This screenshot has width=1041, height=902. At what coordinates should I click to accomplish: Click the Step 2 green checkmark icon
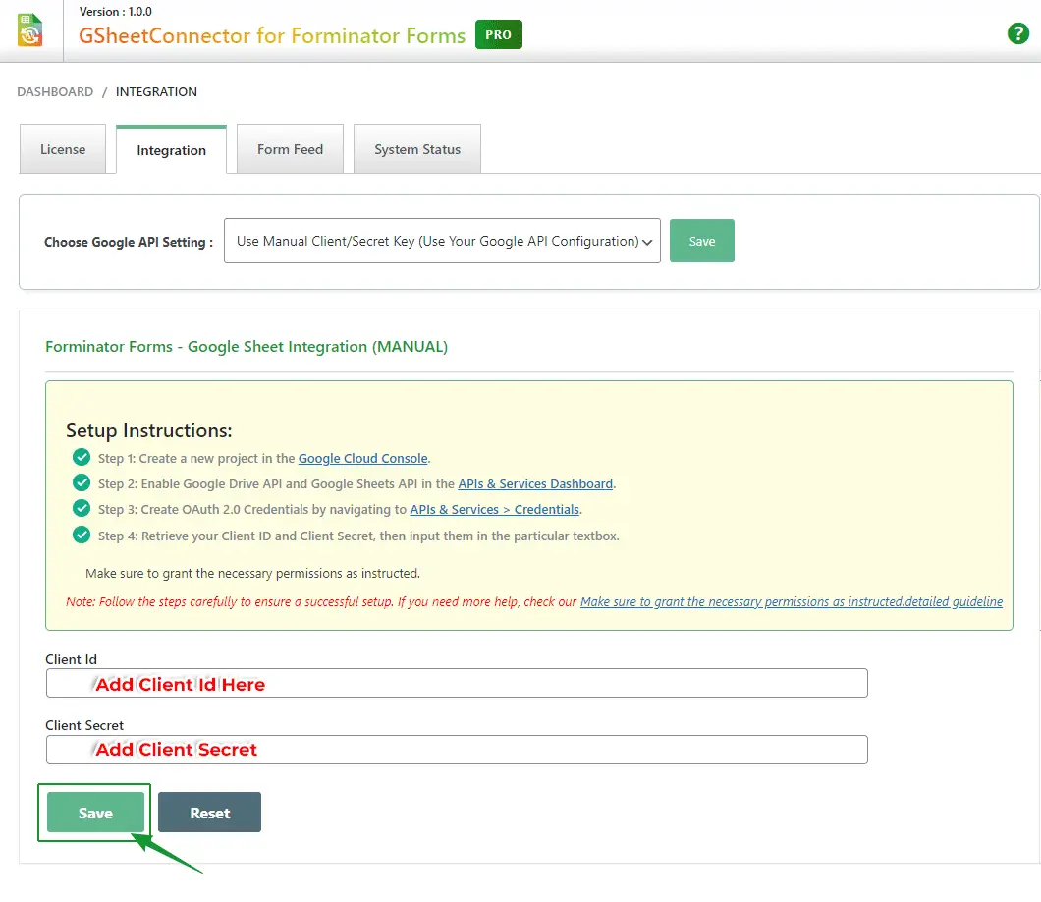tap(82, 482)
